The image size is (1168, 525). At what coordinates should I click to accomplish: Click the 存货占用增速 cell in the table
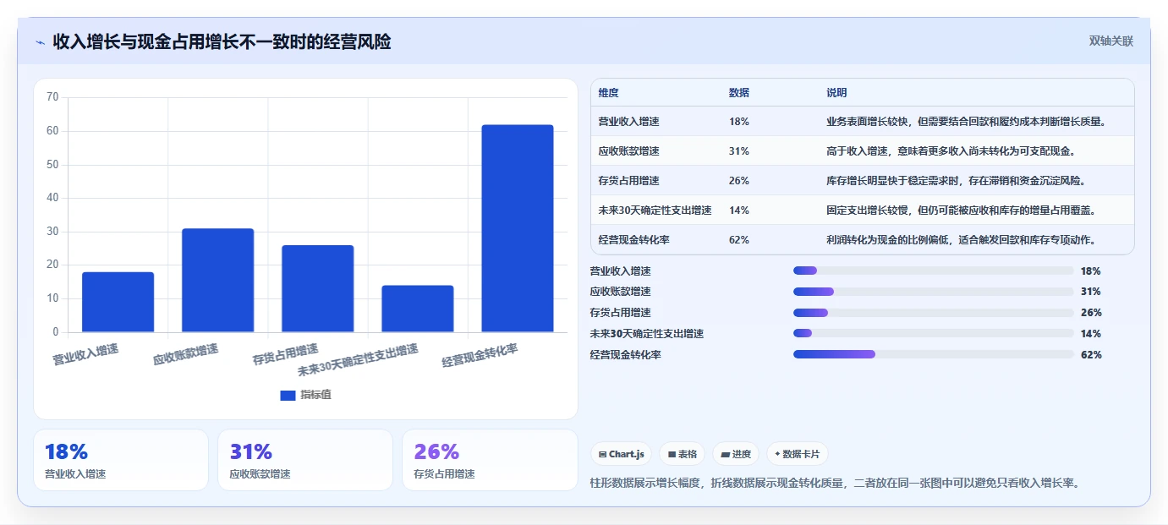628,181
